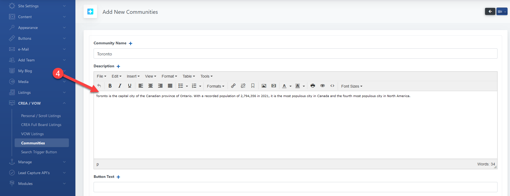Open the Formats dropdown
The width and height of the screenshot is (510, 196).
215,86
